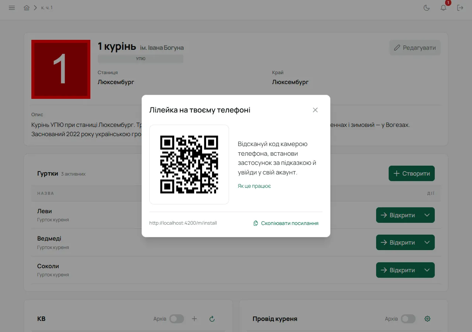Screen dimensions: 472x332
Task: Expand dropdown next to Леви Відкрити
Action: (427, 215)
